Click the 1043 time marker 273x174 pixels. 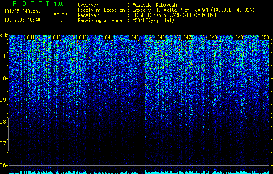click(82, 37)
